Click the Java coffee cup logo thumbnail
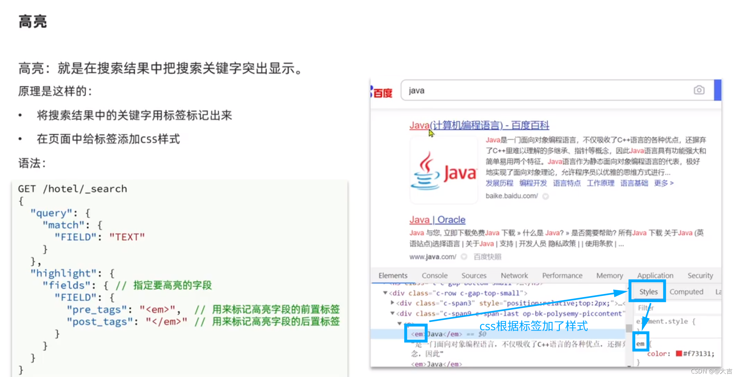This screenshot has width=737, height=377. point(444,171)
